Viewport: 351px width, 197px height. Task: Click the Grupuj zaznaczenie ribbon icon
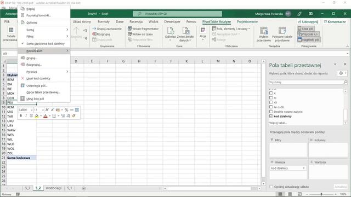[x=94, y=28]
